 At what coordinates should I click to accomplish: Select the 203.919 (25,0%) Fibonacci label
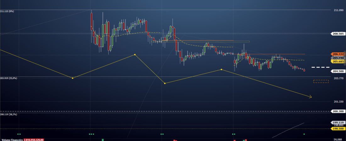point(8,78)
